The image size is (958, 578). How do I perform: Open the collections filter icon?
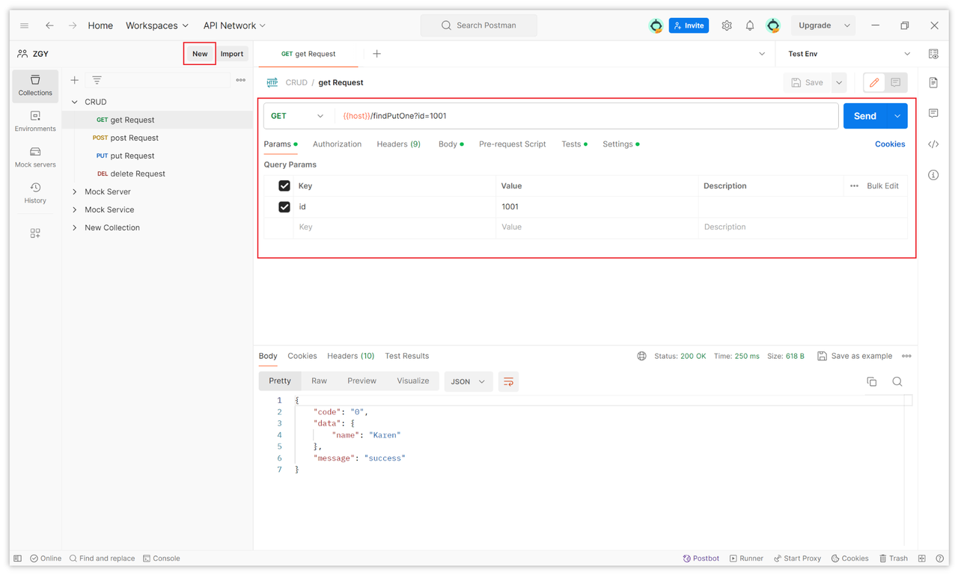pos(97,80)
